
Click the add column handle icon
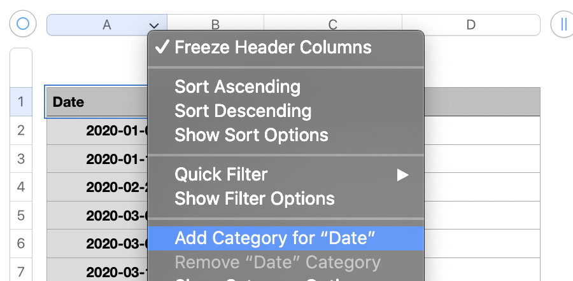click(563, 24)
